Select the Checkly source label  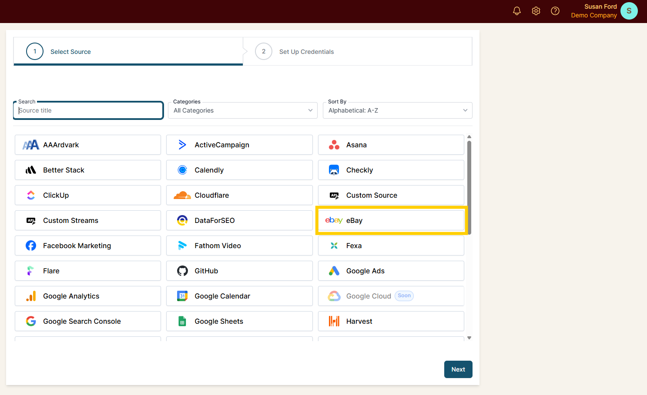click(359, 170)
